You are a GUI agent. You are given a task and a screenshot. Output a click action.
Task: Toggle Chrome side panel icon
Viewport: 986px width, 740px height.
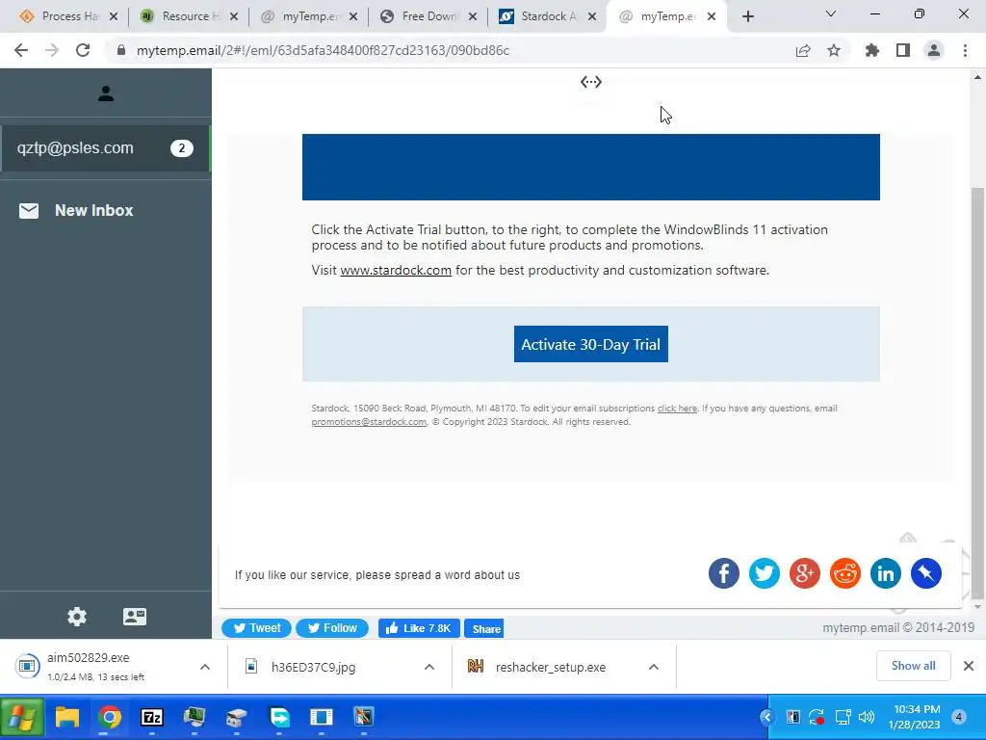903,50
